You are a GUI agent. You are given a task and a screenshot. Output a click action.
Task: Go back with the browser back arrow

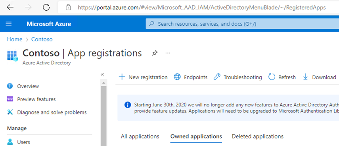(x=10, y=8)
